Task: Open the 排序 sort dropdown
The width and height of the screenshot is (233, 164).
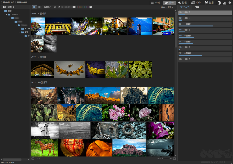Action: click(x=163, y=7)
